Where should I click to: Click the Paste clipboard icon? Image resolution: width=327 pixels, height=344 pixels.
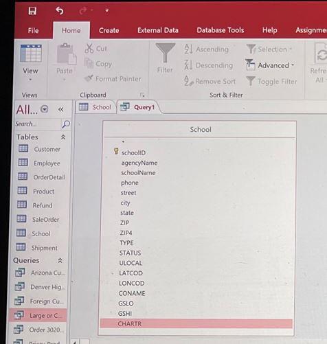tap(67, 54)
